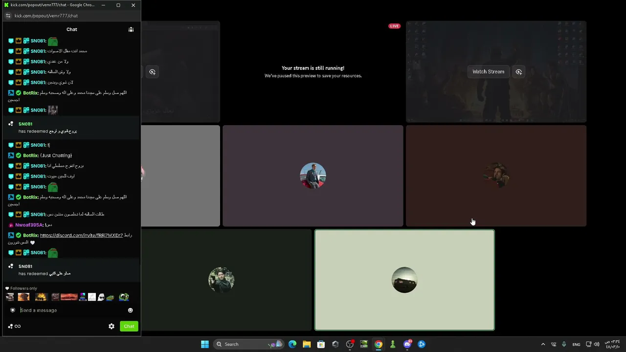626x352 pixels.
Task: Click "Your stream is still running!" text
Action: pos(313,68)
